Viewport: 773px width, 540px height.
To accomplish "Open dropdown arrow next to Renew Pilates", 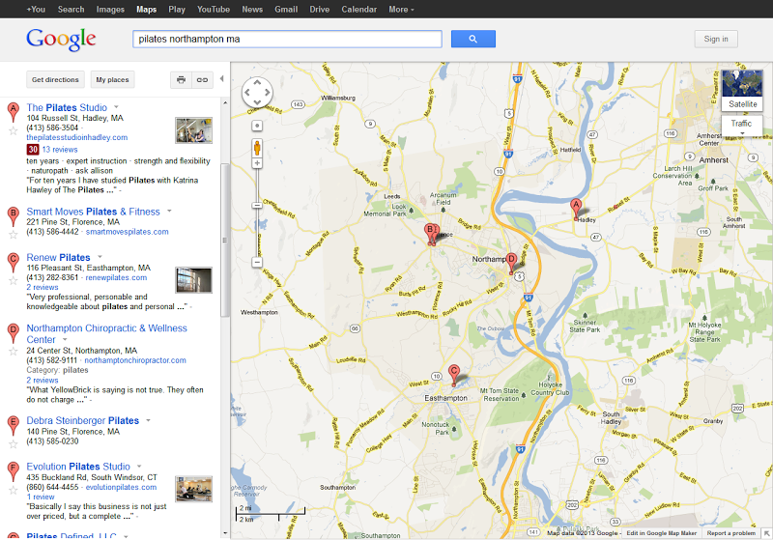I will point(100,257).
